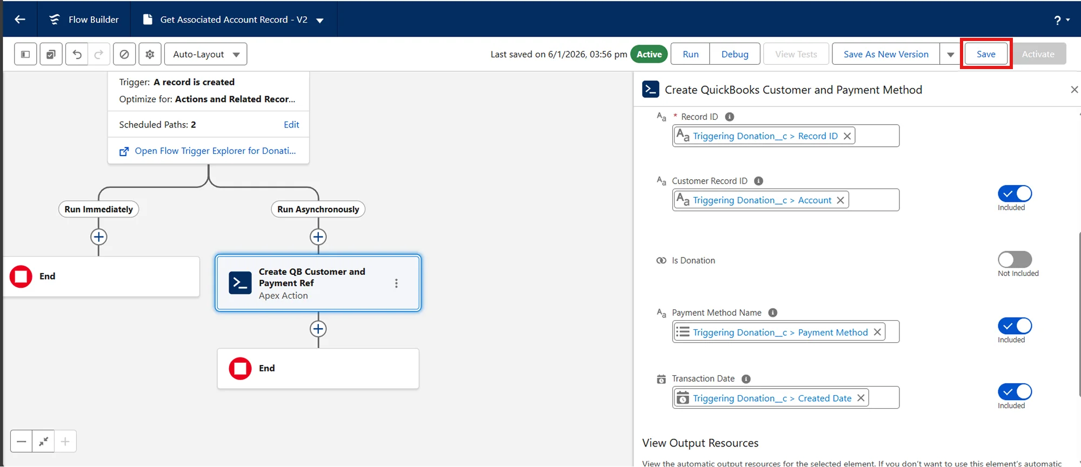Show Record ID info tooltip
This screenshot has width=1081, height=467.
[729, 117]
